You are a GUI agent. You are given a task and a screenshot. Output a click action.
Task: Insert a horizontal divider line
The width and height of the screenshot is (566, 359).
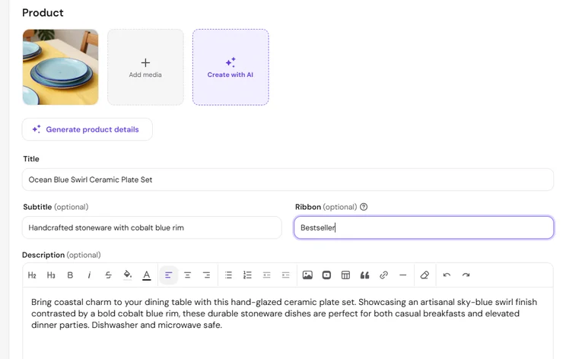403,275
